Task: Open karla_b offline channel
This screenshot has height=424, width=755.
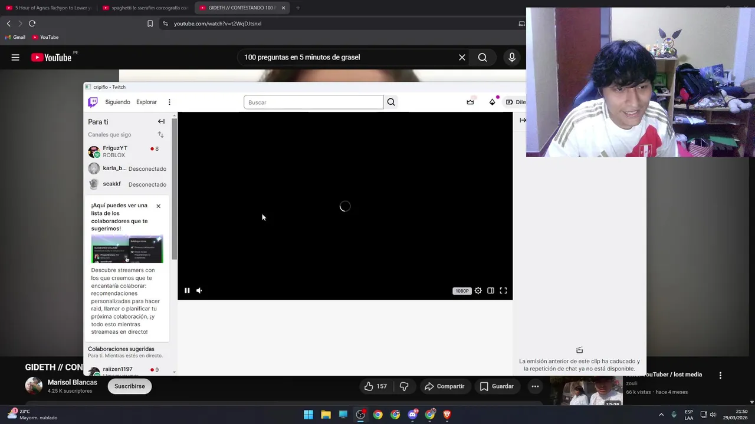Action: 127,168
